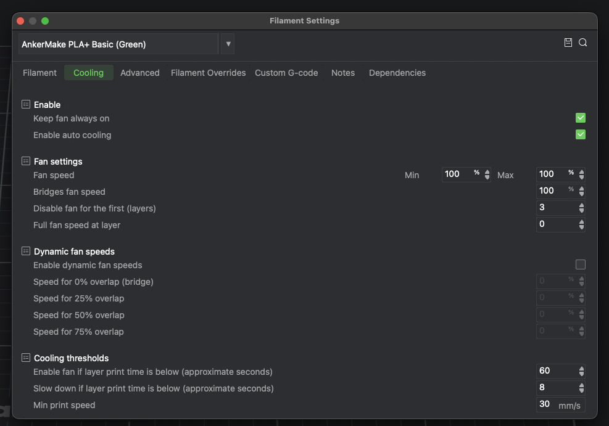This screenshot has width=609, height=426.
Task: Open the filament preset dropdown arrow
Action: coord(228,44)
